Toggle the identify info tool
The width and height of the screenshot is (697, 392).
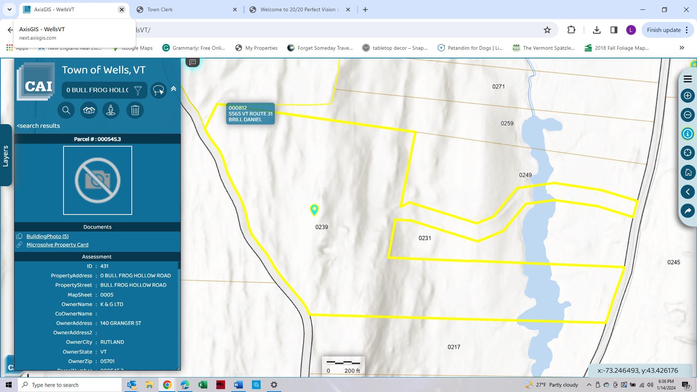coord(688,134)
